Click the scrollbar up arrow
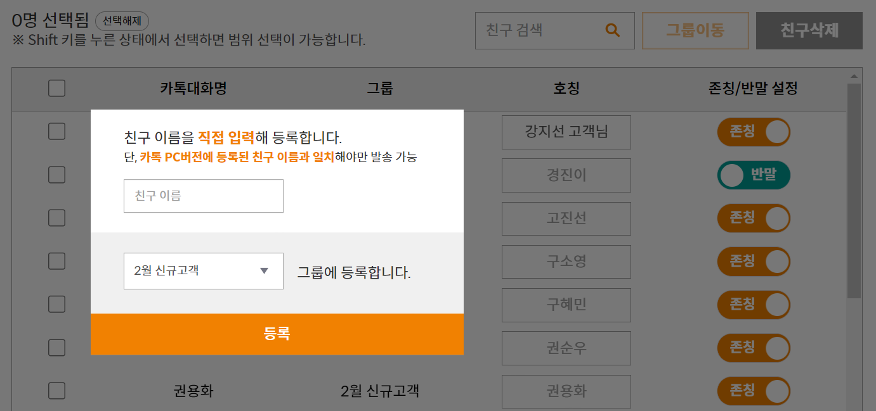This screenshot has width=876, height=411. click(x=854, y=77)
